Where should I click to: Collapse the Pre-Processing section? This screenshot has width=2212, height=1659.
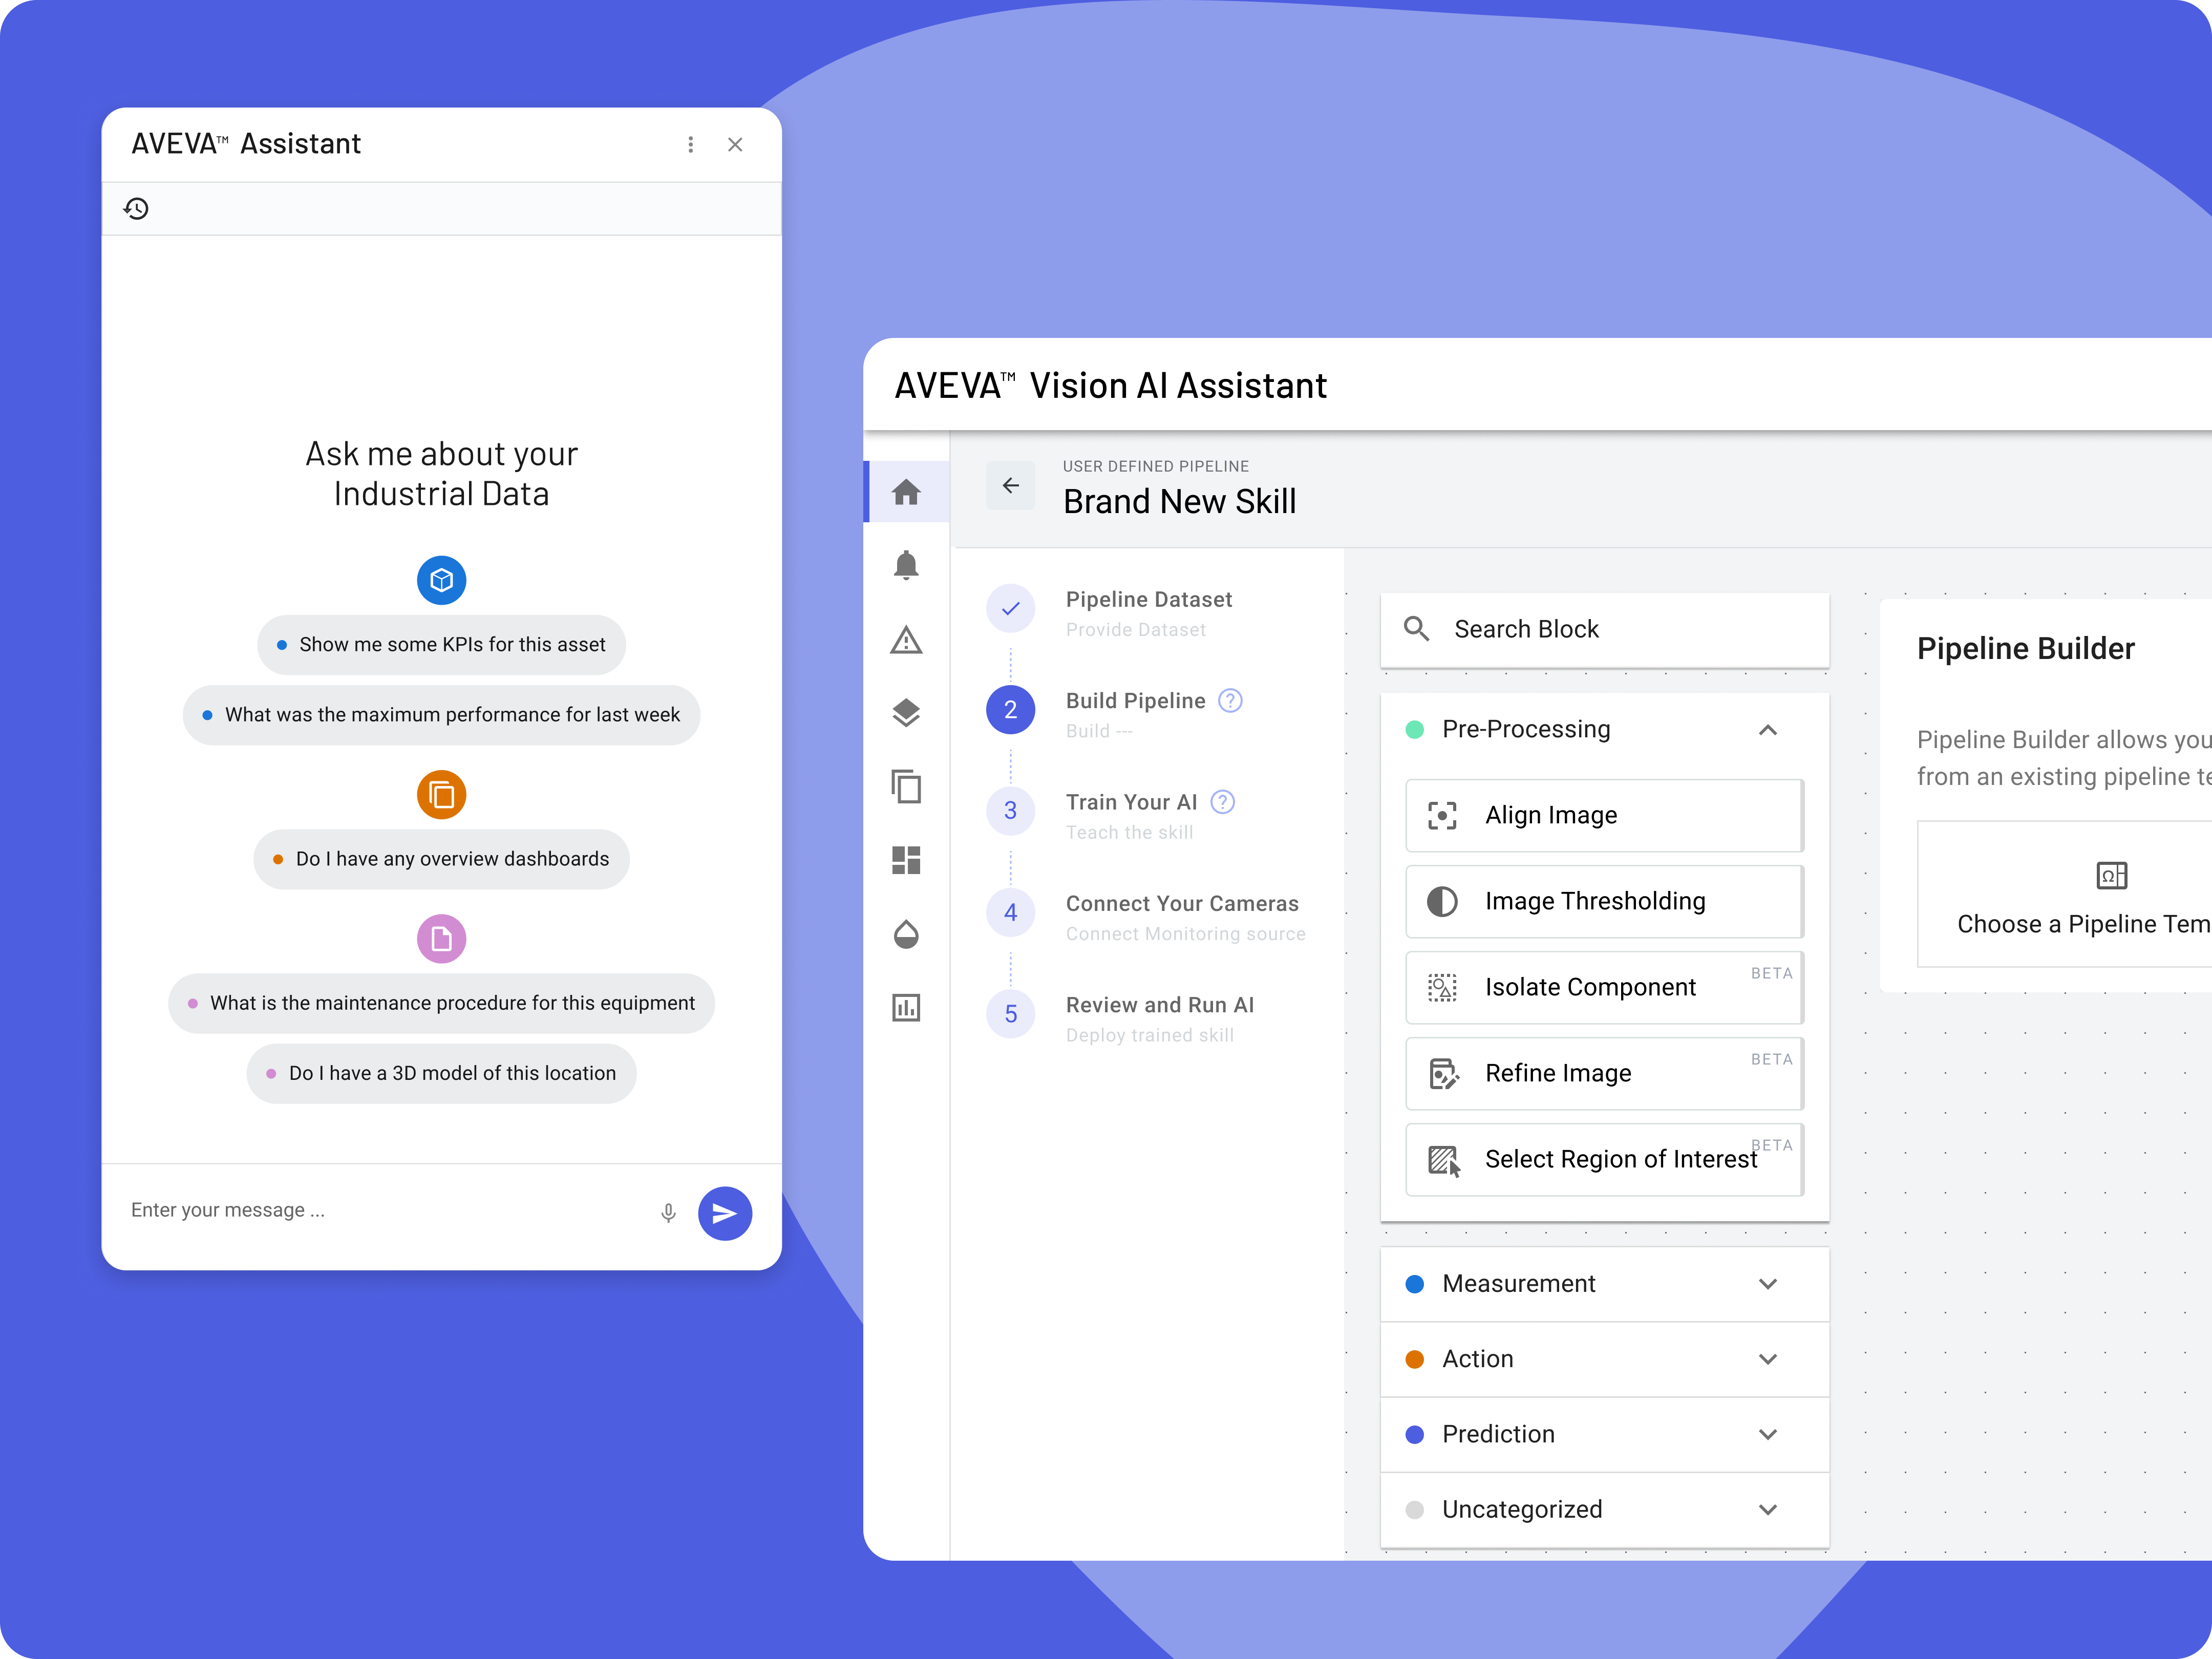1767,730
